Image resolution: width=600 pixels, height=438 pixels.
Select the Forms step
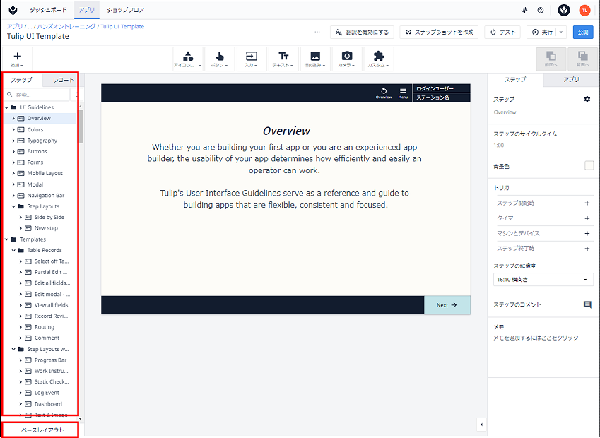pos(35,162)
